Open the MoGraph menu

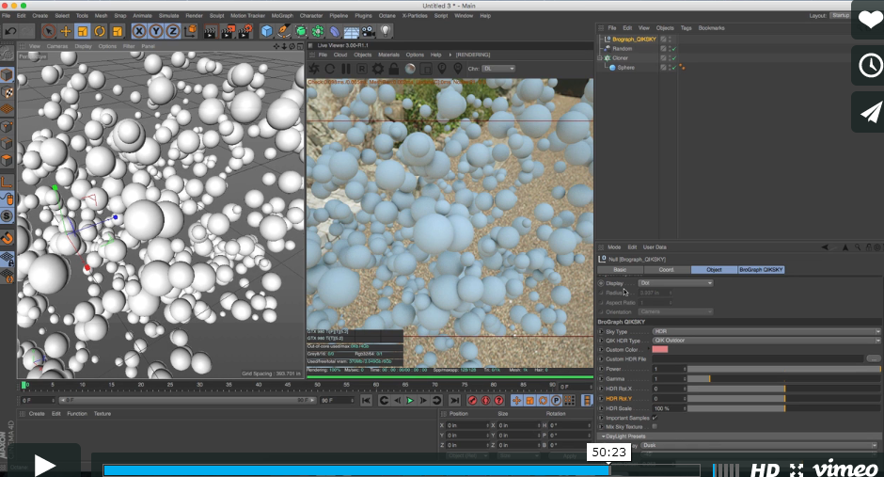coord(282,16)
